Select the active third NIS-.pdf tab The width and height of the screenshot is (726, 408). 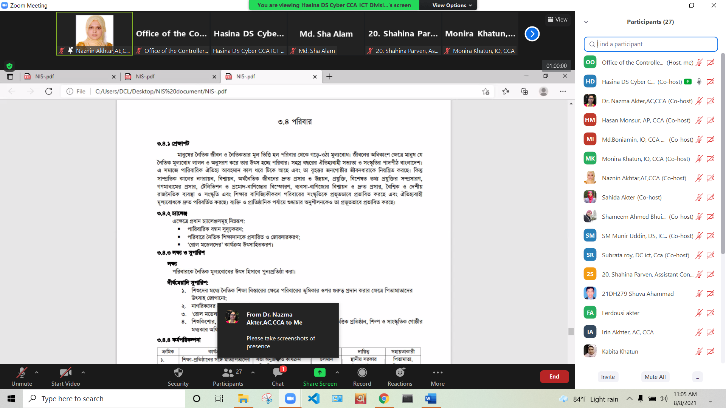[x=271, y=77]
